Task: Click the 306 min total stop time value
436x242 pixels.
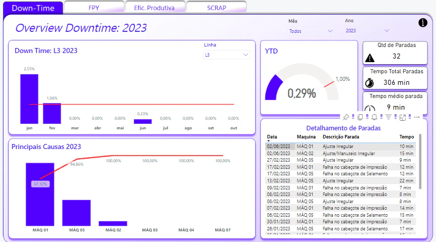Action: (x=396, y=83)
